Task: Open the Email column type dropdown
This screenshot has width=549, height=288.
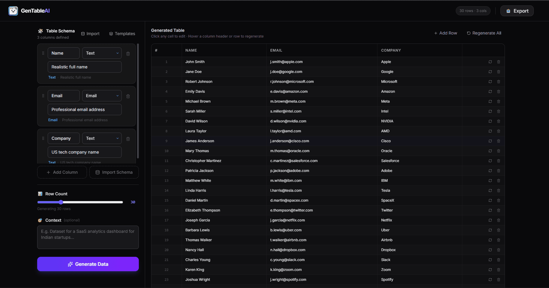Action: pyautogui.click(x=102, y=95)
